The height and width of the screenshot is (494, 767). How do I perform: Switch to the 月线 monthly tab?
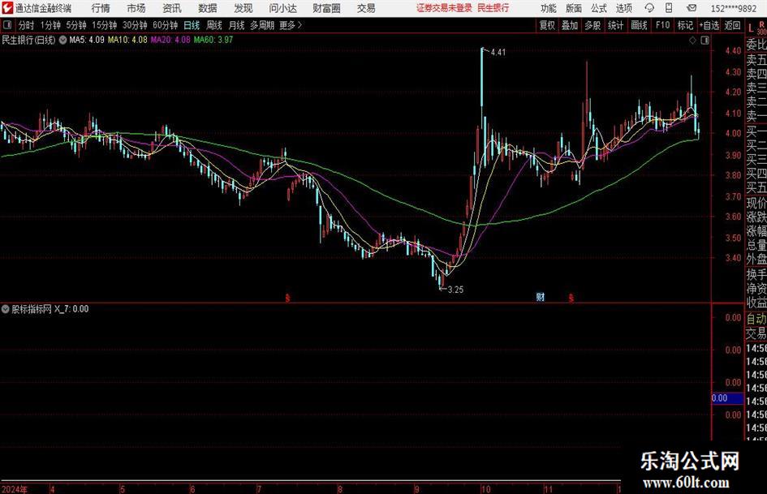[236, 25]
